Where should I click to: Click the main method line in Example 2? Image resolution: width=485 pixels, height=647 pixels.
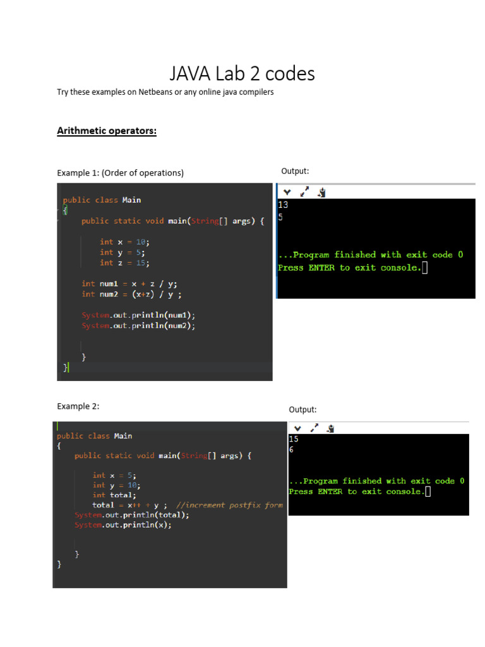pos(163,456)
